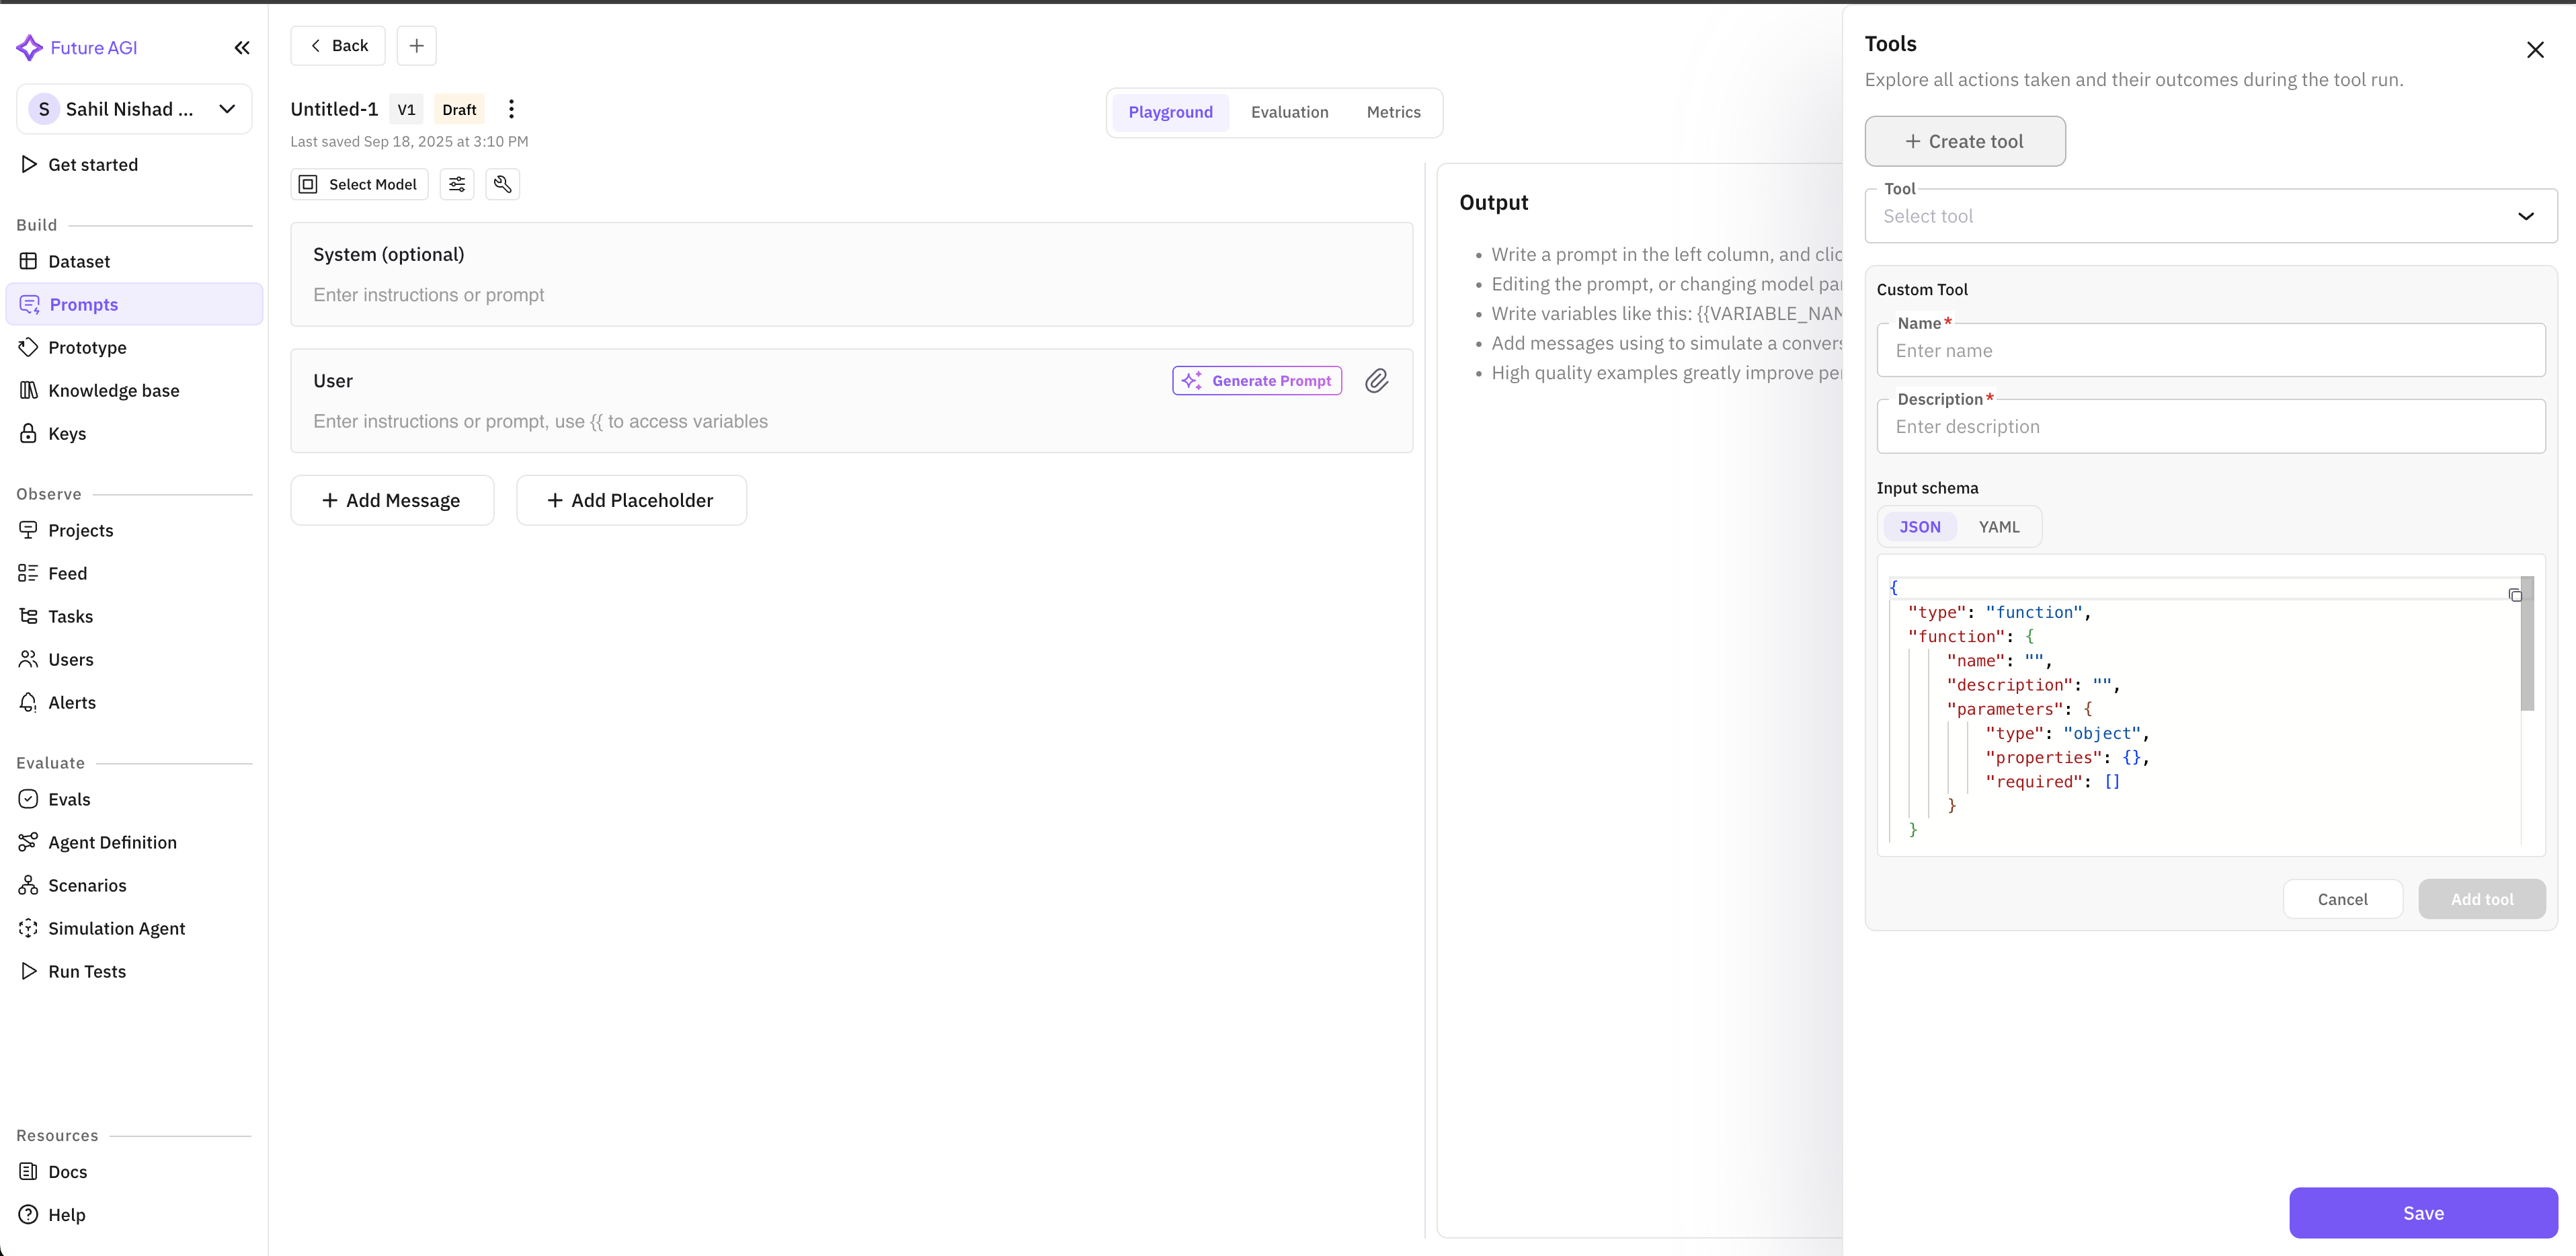Click the Generate Prompt button

[x=1256, y=381]
